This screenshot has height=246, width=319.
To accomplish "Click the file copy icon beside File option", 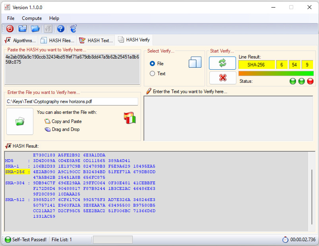I will [x=195, y=62].
